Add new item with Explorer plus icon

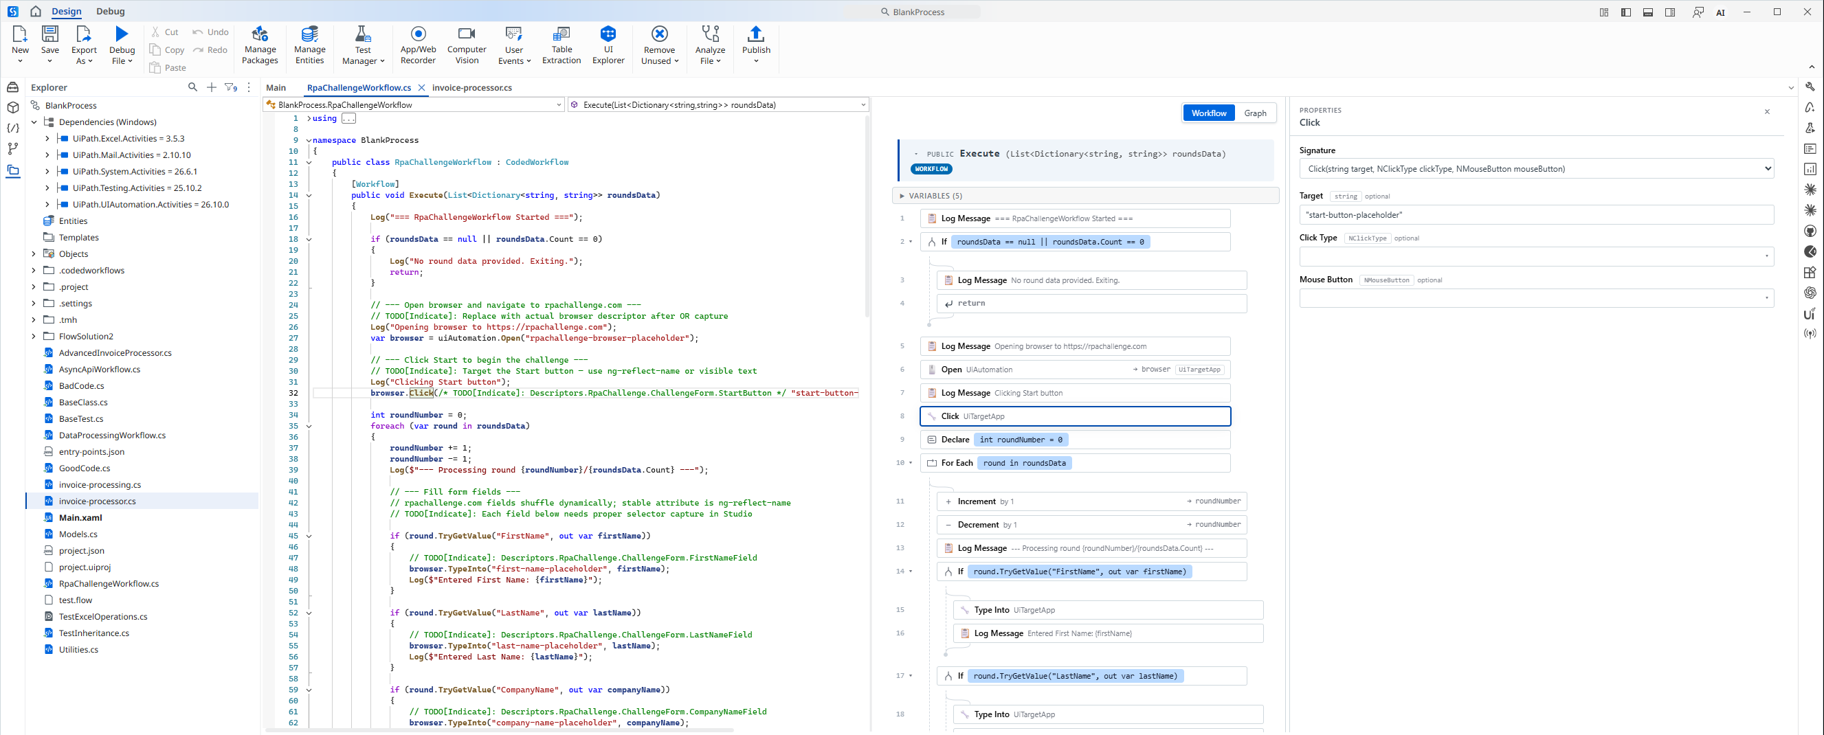coord(211,87)
